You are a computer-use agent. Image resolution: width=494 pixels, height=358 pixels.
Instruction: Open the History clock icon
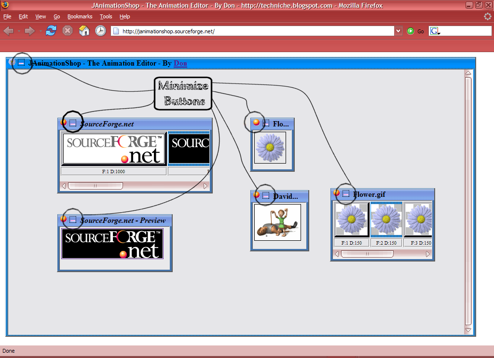tap(100, 31)
